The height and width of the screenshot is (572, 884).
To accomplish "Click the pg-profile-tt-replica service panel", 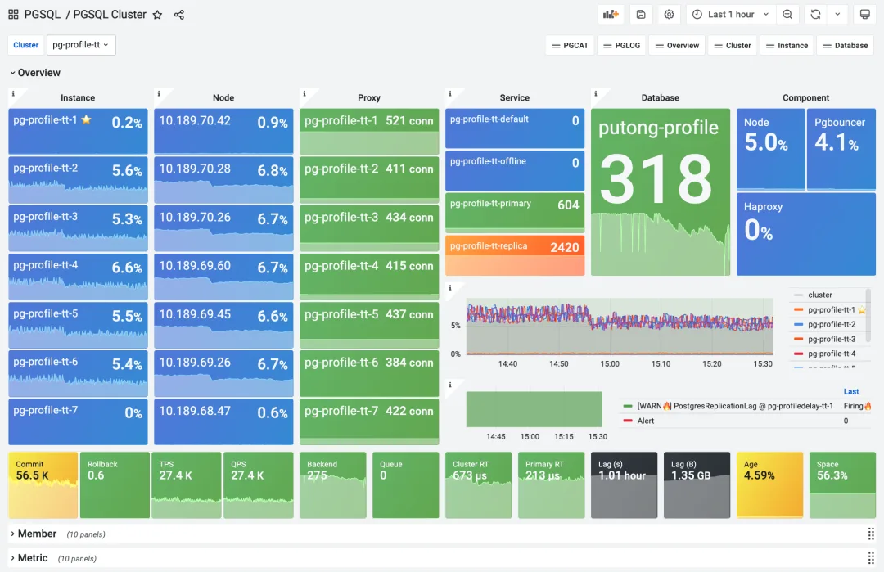I will [515, 255].
